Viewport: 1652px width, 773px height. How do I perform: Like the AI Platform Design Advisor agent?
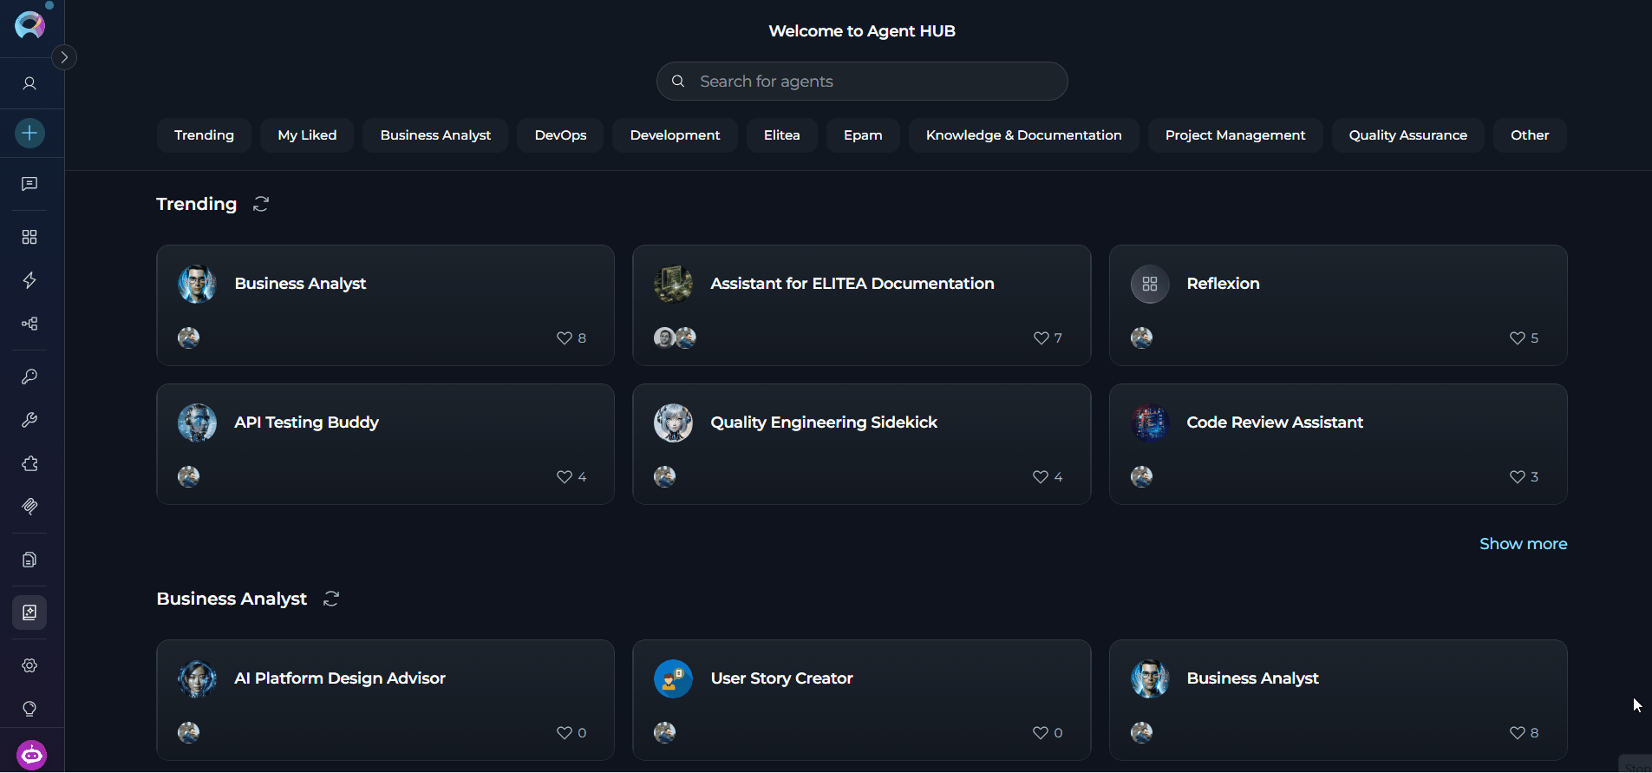tap(565, 733)
